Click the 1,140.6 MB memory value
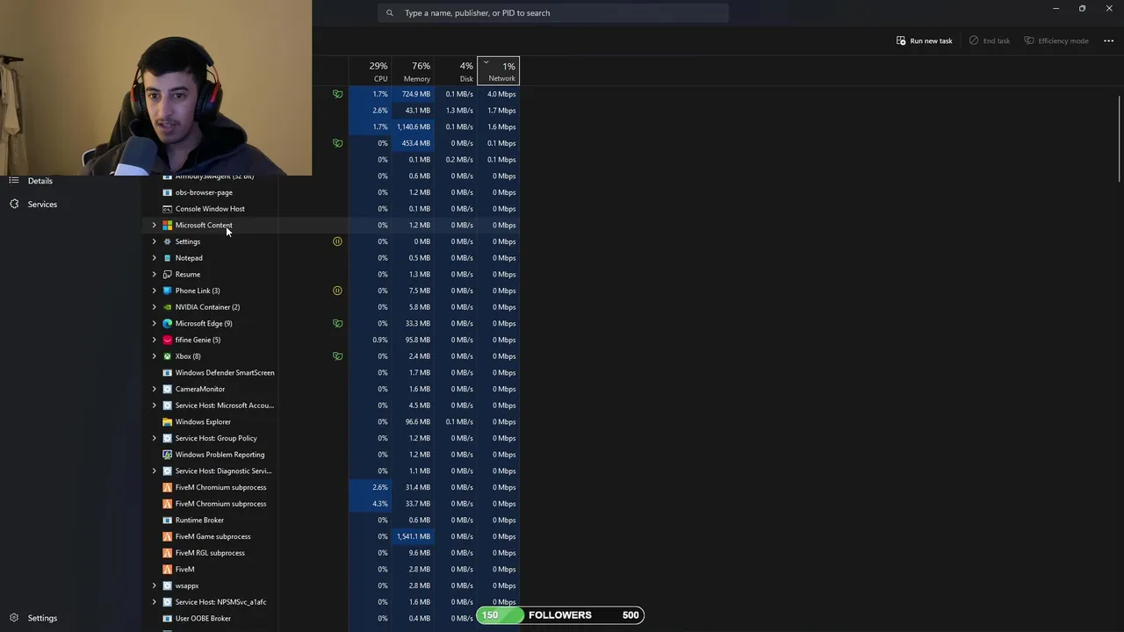 414,126
